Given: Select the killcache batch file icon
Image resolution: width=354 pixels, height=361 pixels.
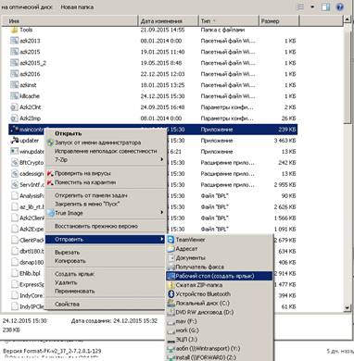Looking at the screenshot, I should tap(14, 96).
